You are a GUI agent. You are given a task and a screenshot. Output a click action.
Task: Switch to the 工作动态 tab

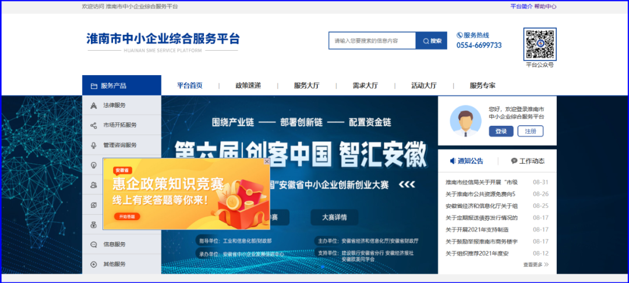click(x=528, y=161)
